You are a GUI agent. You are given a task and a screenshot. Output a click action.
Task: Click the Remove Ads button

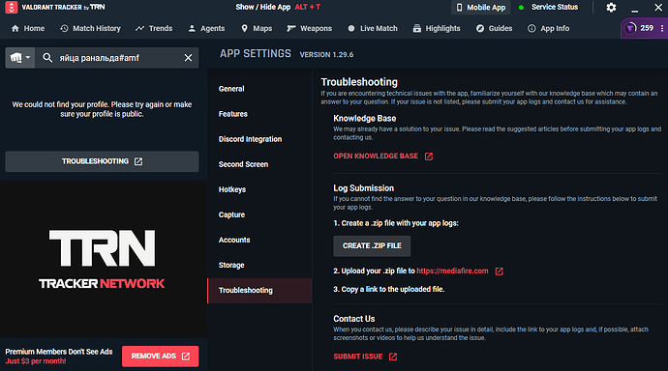[160, 357]
